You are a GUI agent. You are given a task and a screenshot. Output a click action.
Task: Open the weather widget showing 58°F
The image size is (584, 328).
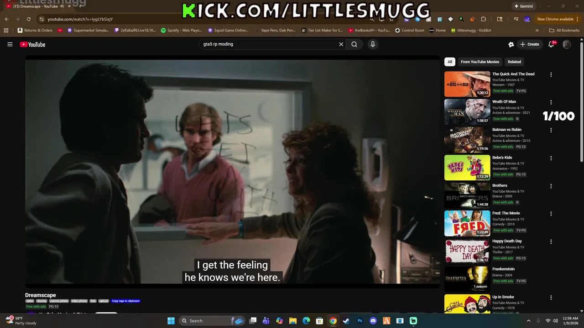pyautogui.click(x=21, y=321)
